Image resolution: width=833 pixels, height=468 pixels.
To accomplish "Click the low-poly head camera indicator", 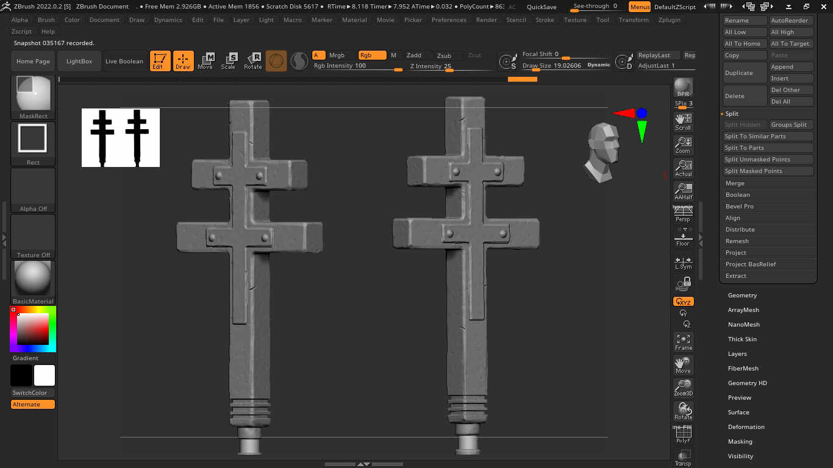I will (x=604, y=152).
